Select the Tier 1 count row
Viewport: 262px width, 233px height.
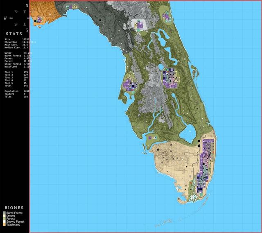16,72
